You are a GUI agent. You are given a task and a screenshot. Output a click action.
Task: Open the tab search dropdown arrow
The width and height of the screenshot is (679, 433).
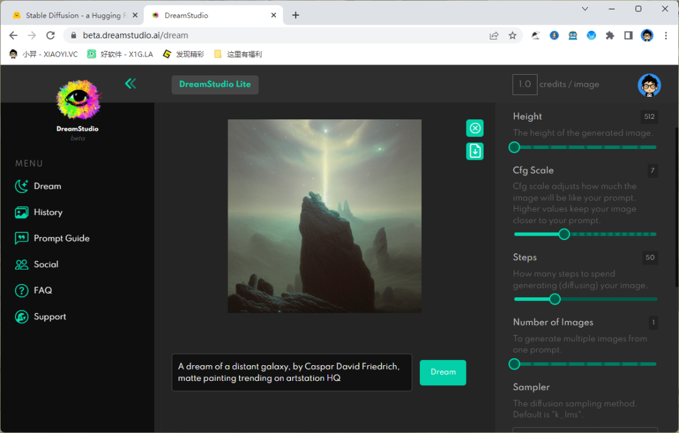click(x=585, y=9)
